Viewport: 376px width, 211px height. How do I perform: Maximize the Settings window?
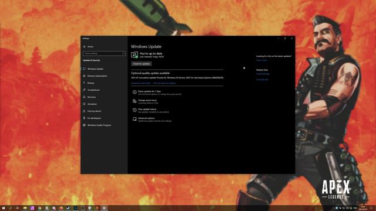click(x=285, y=38)
